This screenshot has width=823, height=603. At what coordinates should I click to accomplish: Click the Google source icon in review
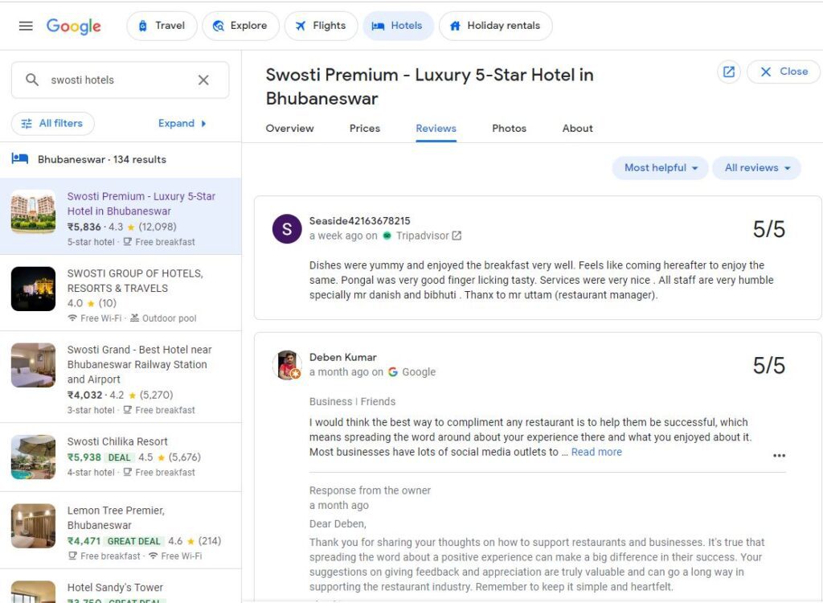coord(392,372)
